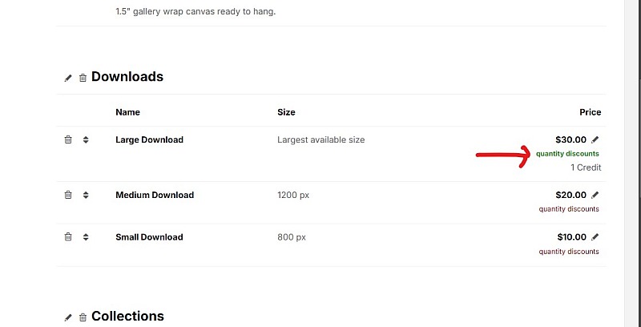The width and height of the screenshot is (641, 327).
Task: Reorder Medium Download with sort arrows
Action: [86, 195]
